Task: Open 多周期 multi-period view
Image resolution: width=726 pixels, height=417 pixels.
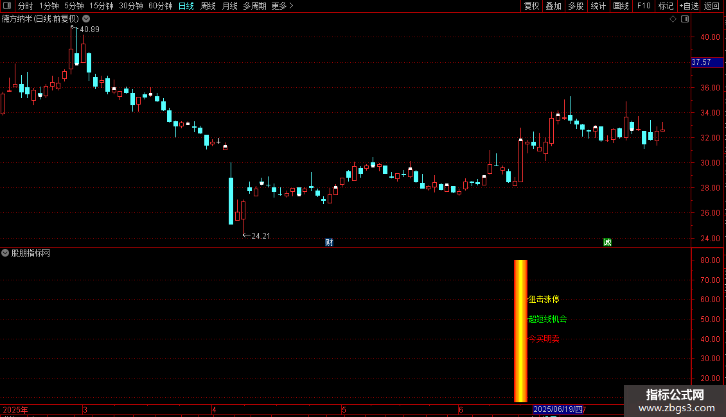Action: coord(254,6)
